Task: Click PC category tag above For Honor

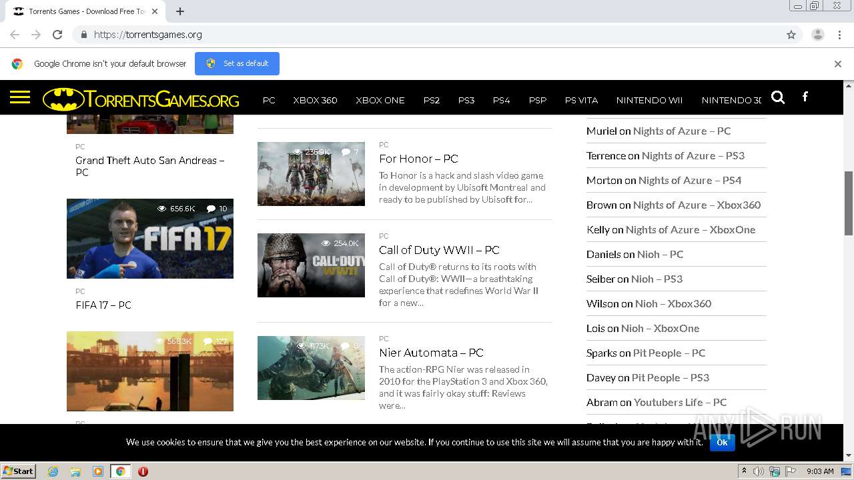Action: pyautogui.click(x=384, y=145)
